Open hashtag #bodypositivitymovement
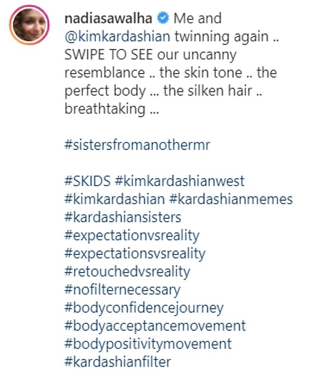The height and width of the screenshot is (372, 327). coord(148,344)
